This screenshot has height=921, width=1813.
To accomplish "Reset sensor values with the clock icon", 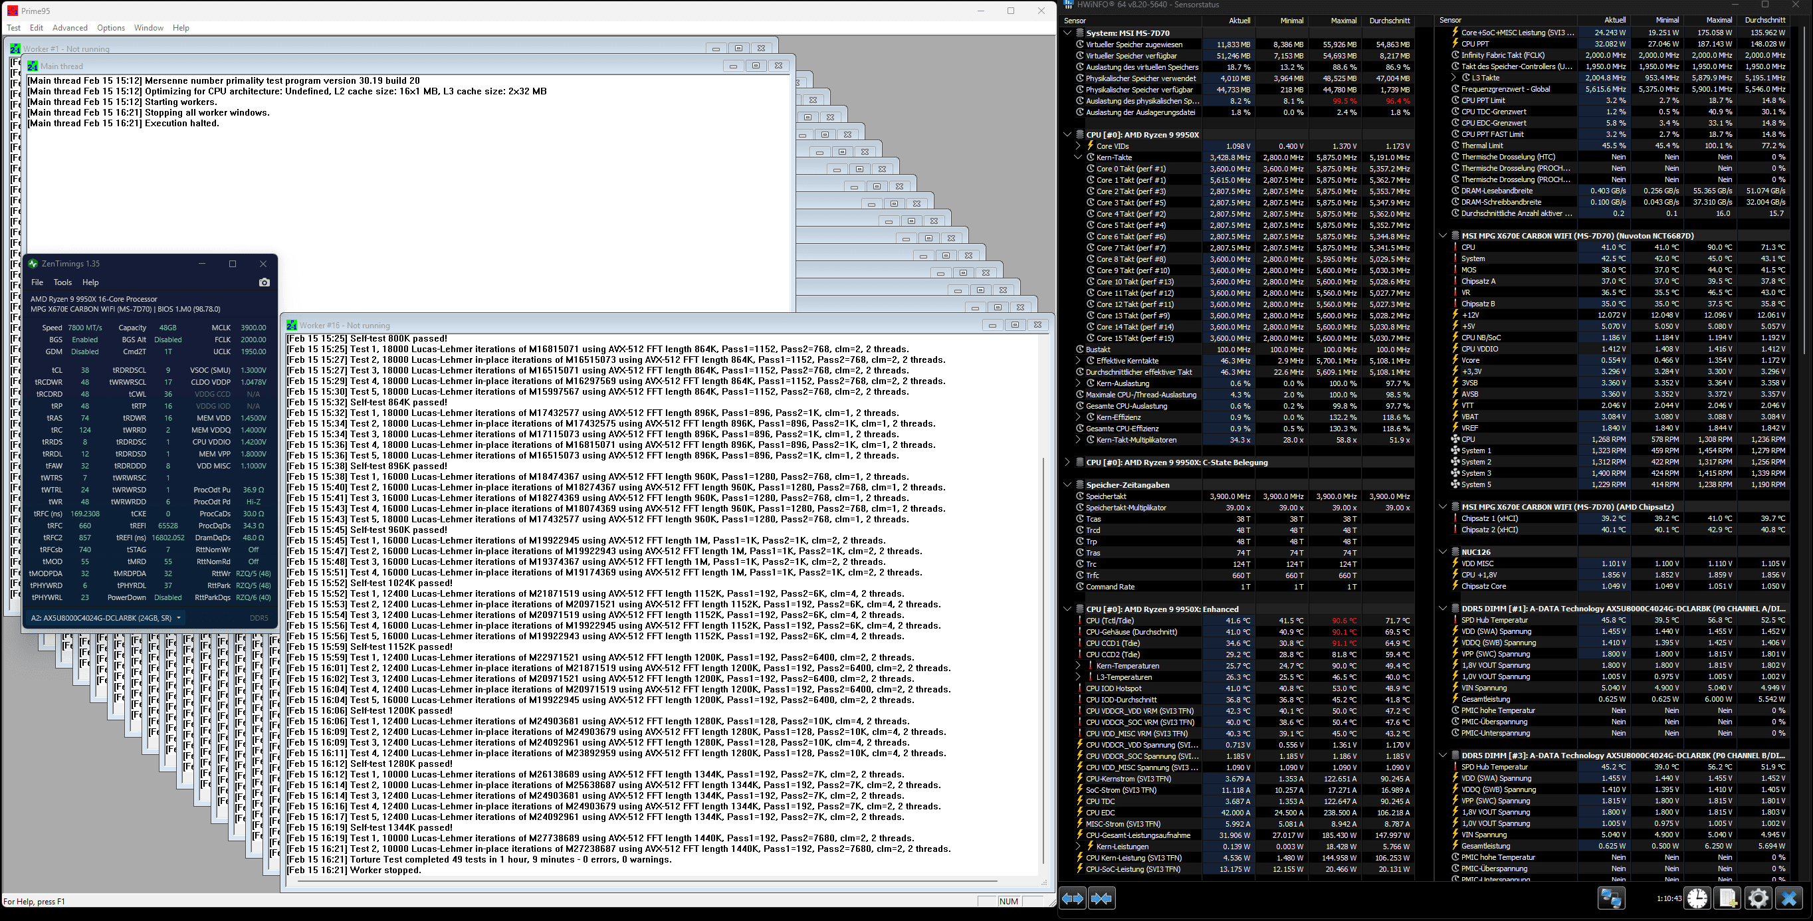I will pyautogui.click(x=1697, y=898).
